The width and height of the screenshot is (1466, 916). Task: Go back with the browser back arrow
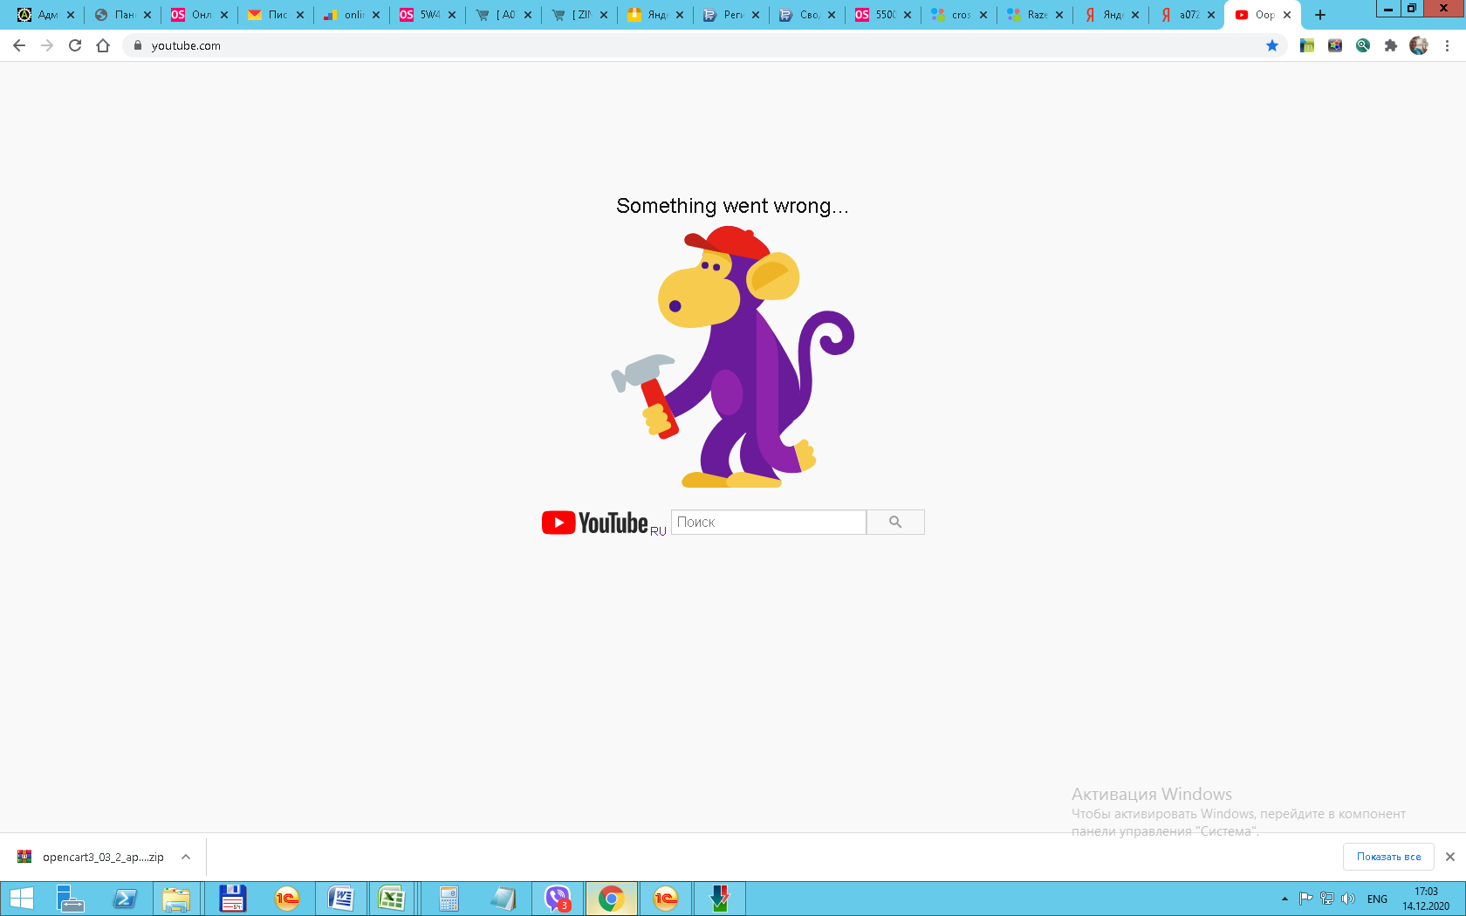(x=19, y=45)
